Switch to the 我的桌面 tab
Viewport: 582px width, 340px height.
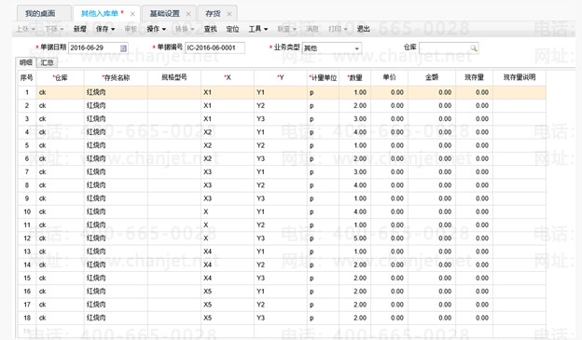(40, 14)
